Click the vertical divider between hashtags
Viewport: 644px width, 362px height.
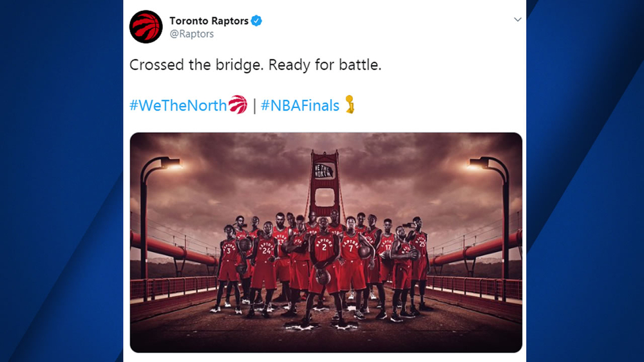click(254, 106)
